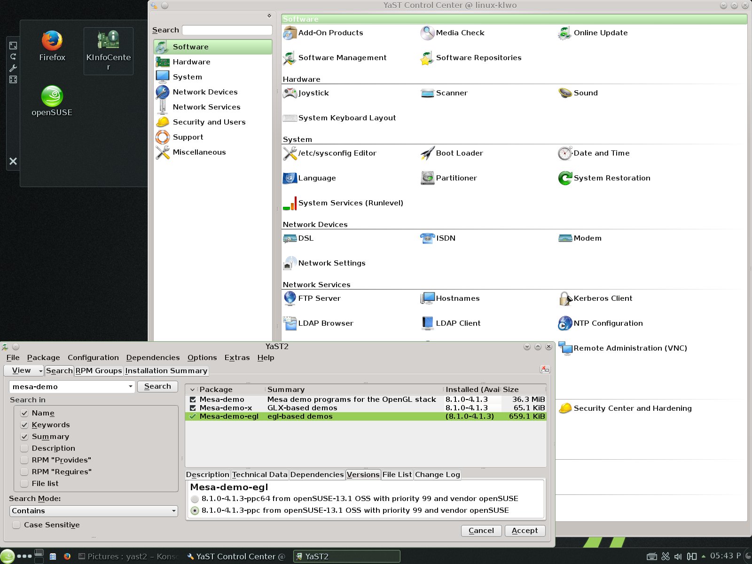752x564 pixels.
Task: Launch the Online Update module
Action: pos(564,33)
